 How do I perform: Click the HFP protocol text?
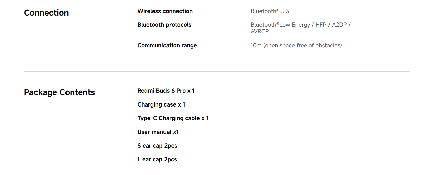click(321, 25)
